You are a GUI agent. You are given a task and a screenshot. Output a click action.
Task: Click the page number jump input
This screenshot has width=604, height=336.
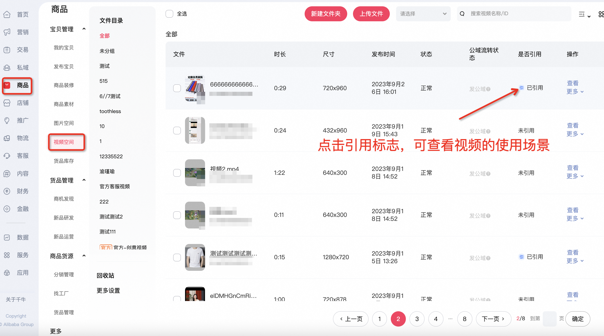(550, 319)
